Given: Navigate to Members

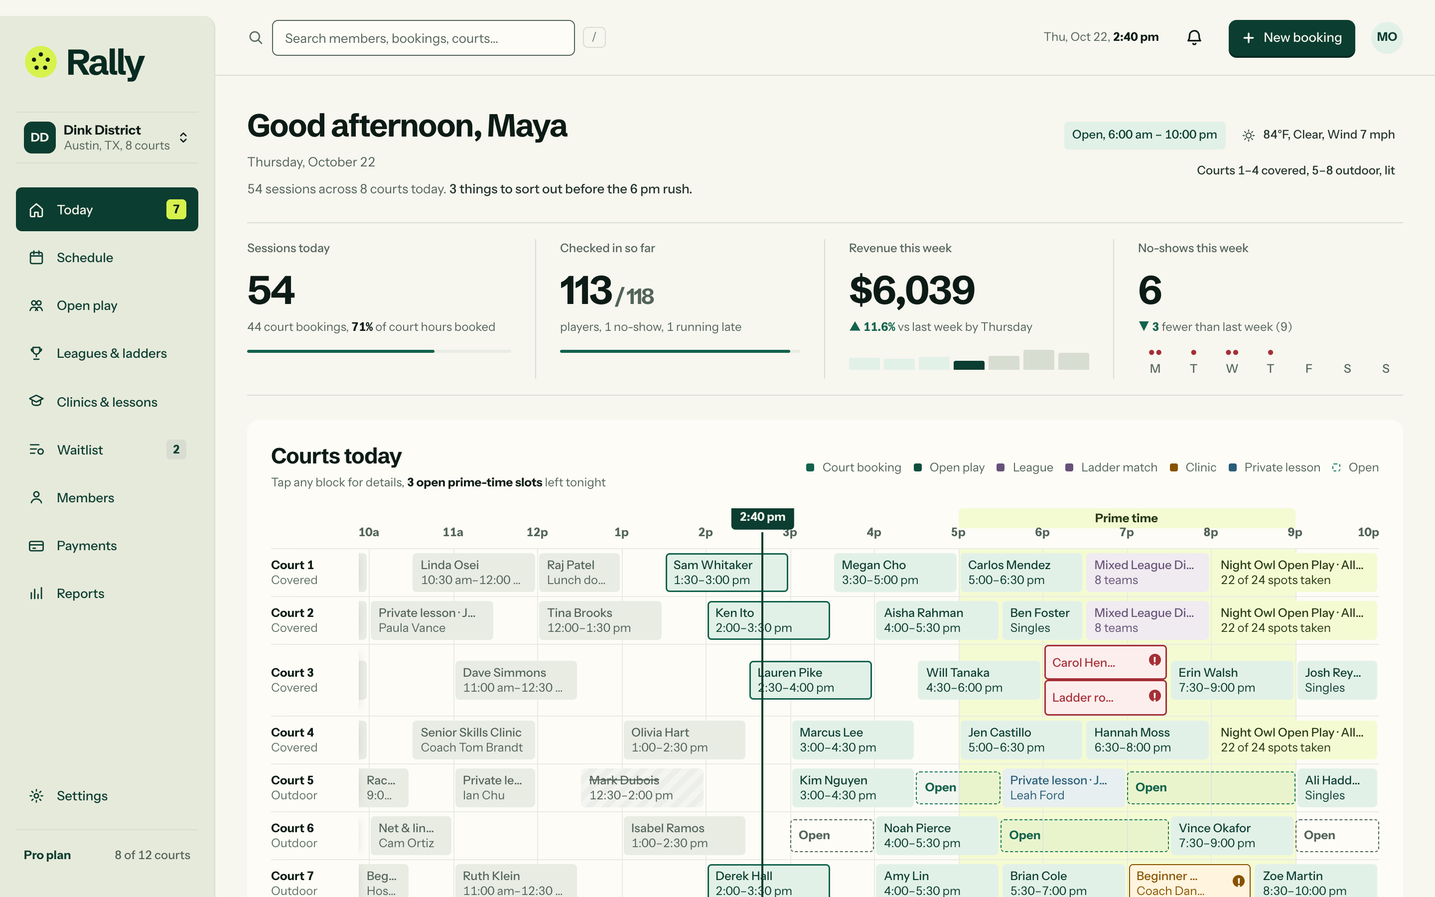Looking at the screenshot, I should [x=107, y=498].
